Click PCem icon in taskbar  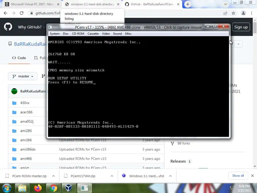coord(84,188)
